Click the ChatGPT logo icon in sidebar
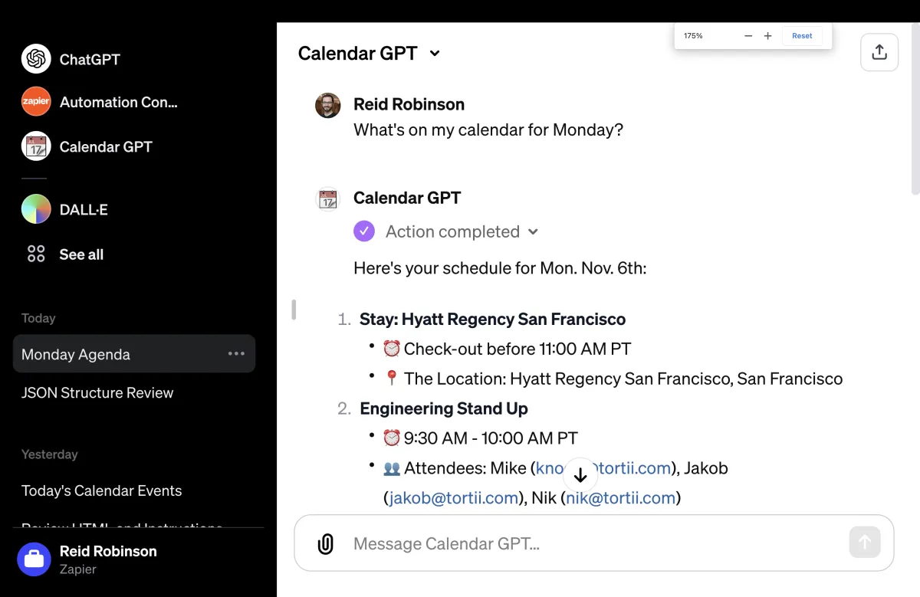The height and width of the screenshot is (597, 920). point(36,59)
